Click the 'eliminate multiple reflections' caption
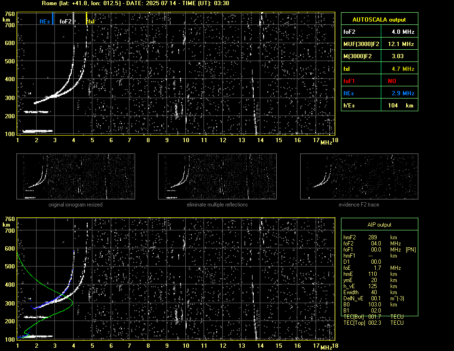The width and height of the screenshot is (454, 351). 217,205
